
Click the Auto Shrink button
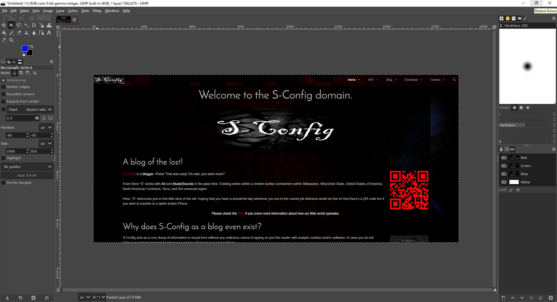[27, 175]
